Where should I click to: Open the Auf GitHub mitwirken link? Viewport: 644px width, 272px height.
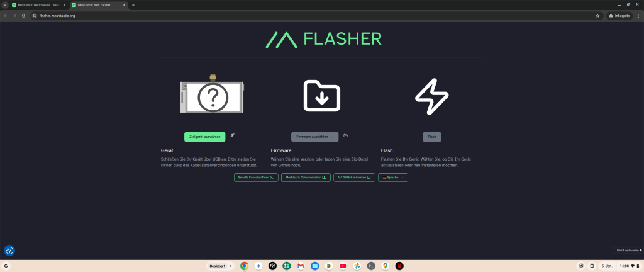(x=354, y=178)
